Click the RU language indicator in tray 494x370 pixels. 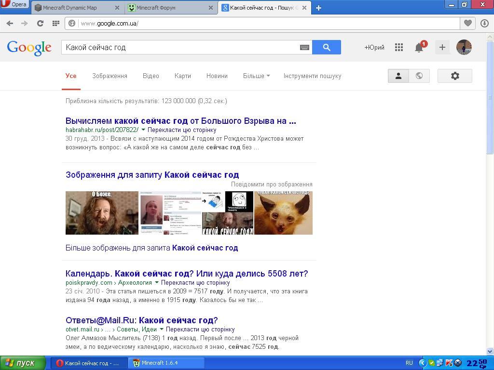click(x=409, y=363)
